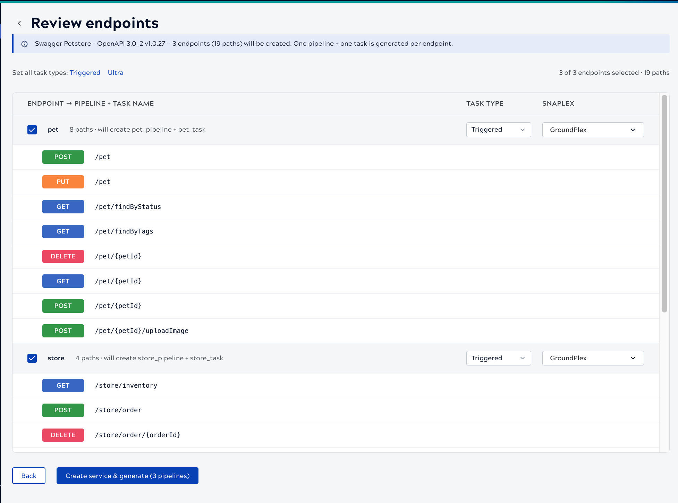678x503 pixels.
Task: Click the /pet/findByTags path text
Action: [x=124, y=231]
